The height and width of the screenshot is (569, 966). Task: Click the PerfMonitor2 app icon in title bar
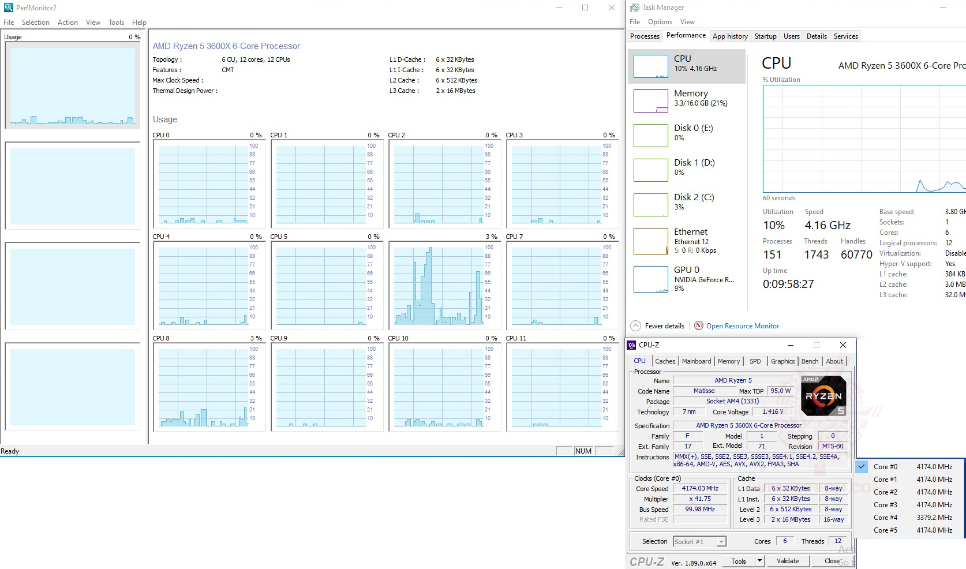8,8
